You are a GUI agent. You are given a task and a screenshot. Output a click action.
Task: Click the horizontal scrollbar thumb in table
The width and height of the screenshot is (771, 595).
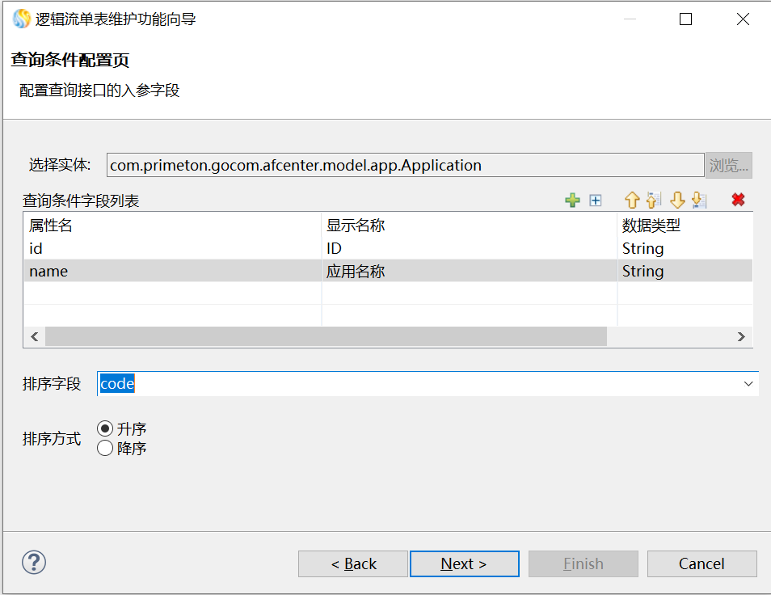click(x=325, y=336)
